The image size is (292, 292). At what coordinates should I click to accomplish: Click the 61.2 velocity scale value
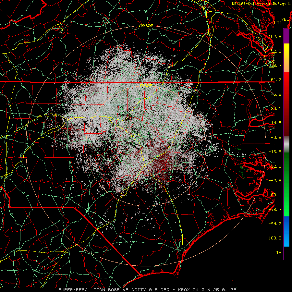click(x=276, y=80)
